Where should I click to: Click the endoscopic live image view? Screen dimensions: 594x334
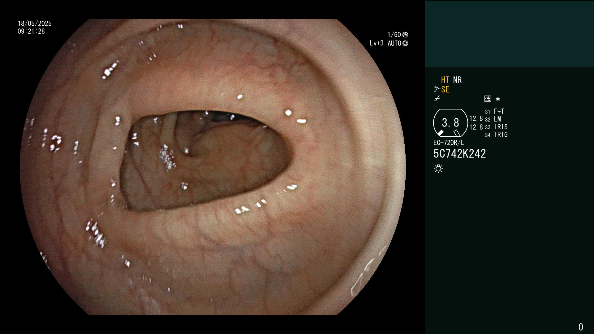click(x=213, y=167)
